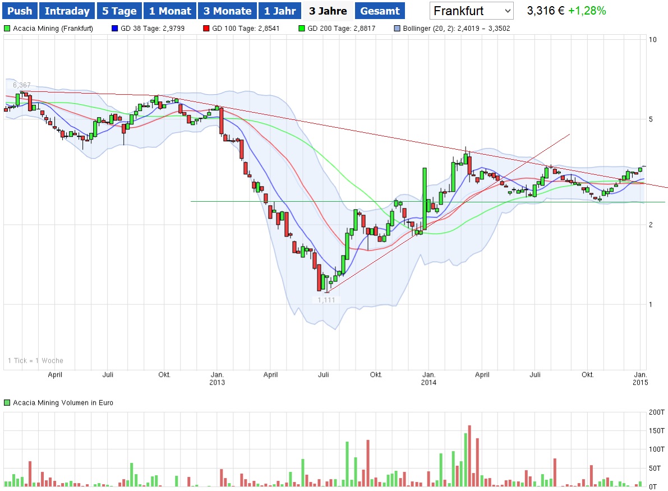Click the 1,111 low price marker
Screen dimensions: 668x491
(326, 300)
